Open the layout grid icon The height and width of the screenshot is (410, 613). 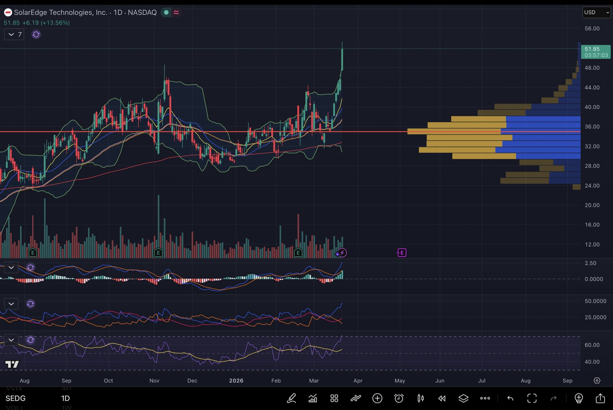click(334, 398)
